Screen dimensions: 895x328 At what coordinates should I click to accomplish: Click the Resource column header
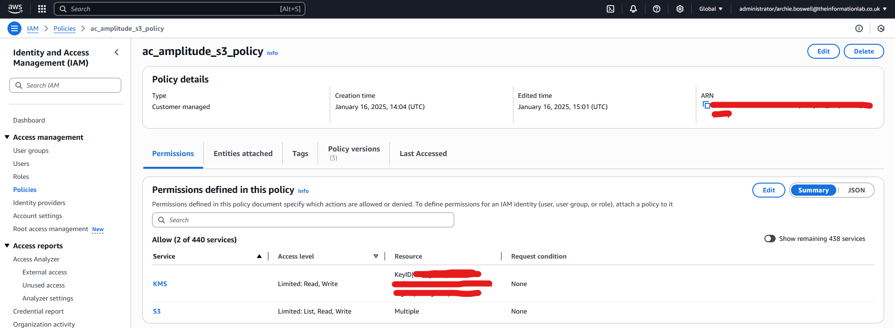click(408, 256)
